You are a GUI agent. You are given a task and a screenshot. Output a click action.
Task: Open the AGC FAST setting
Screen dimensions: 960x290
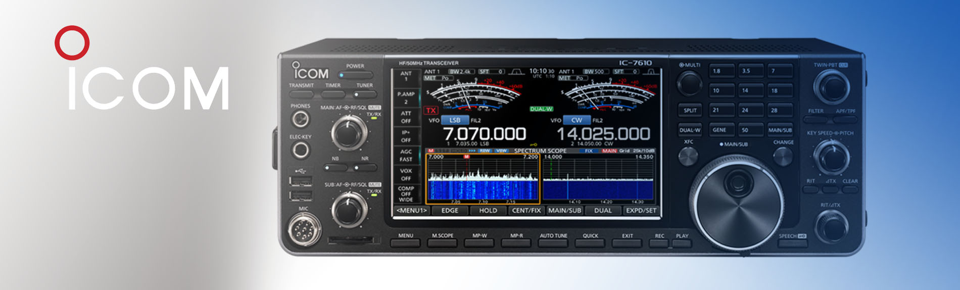click(x=406, y=156)
